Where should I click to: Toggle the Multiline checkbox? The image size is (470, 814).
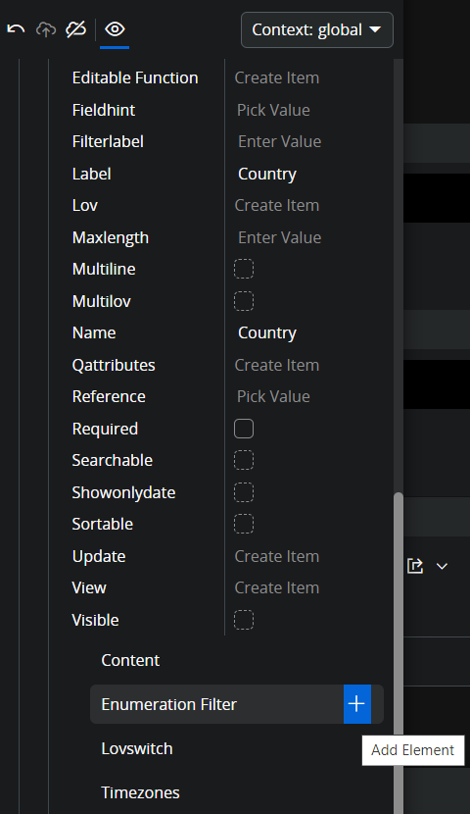(x=244, y=269)
